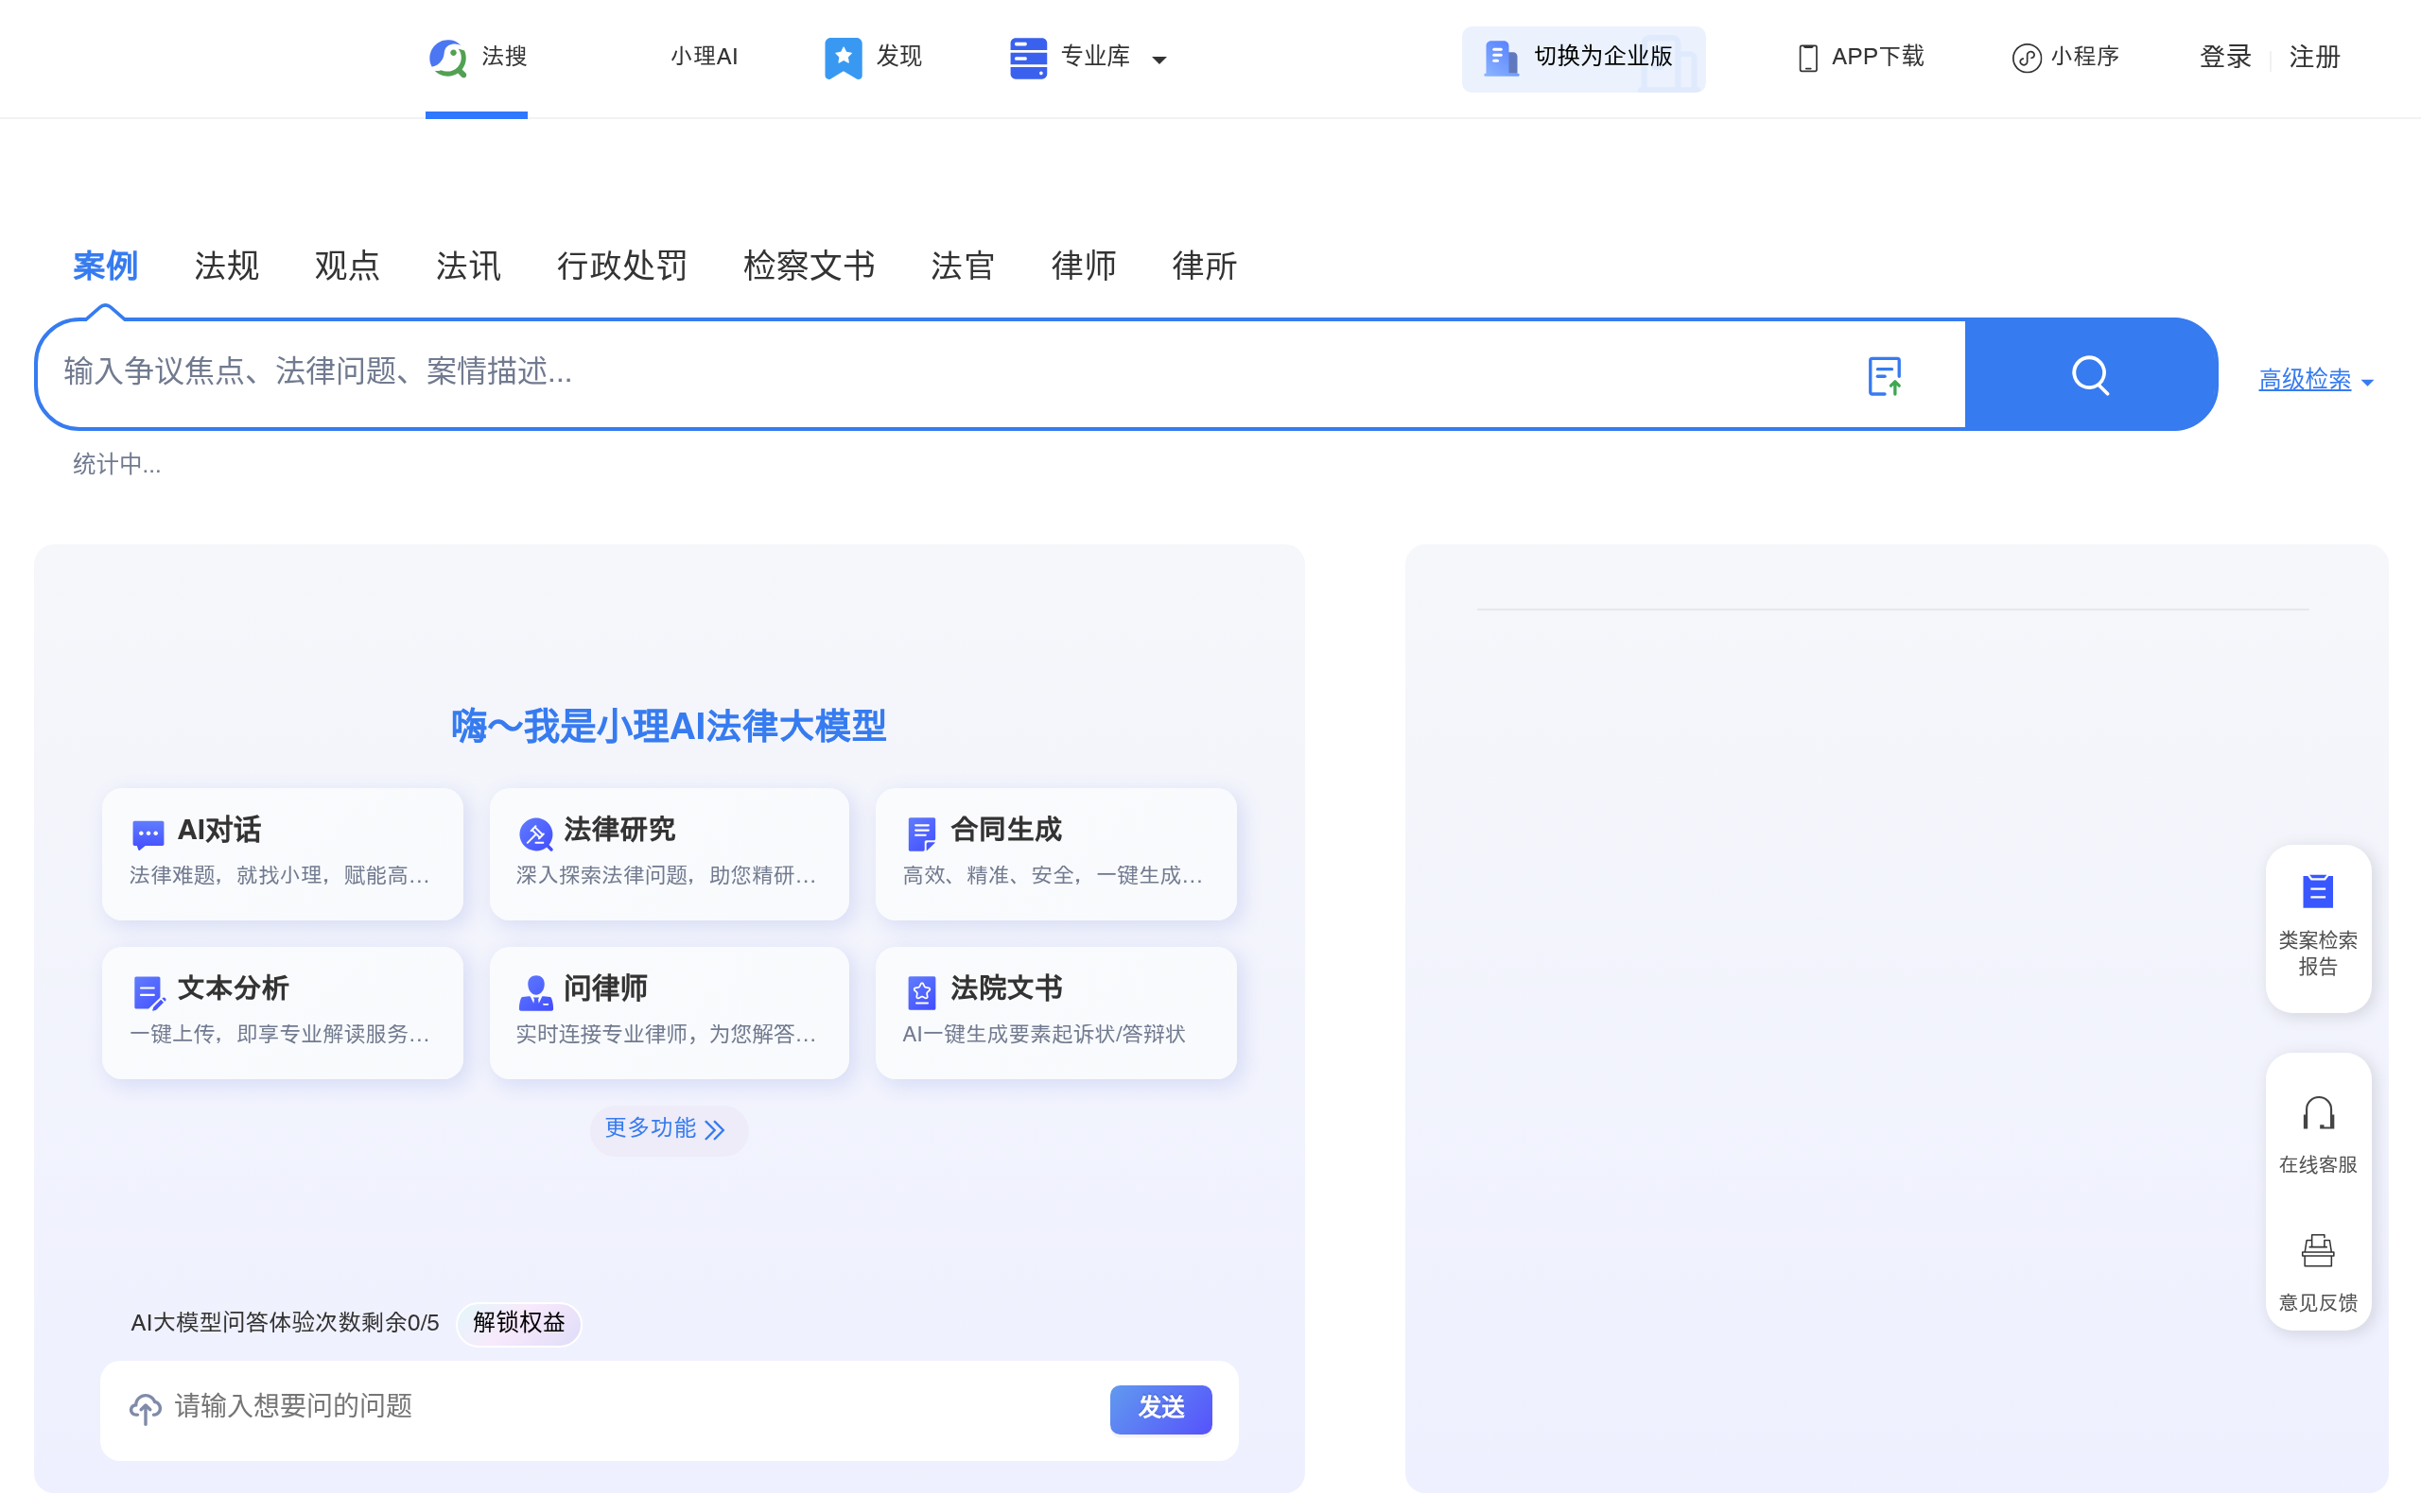
Task: Click the 小程序 mini-program icon
Action: click(2026, 58)
